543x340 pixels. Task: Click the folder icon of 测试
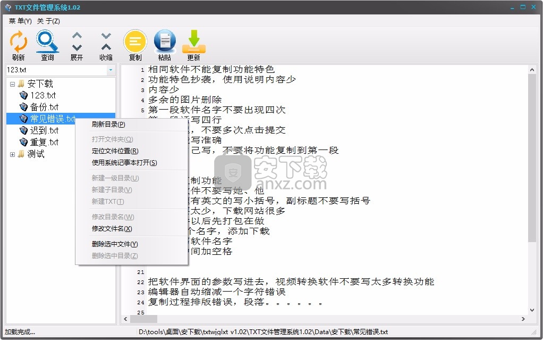coord(21,154)
